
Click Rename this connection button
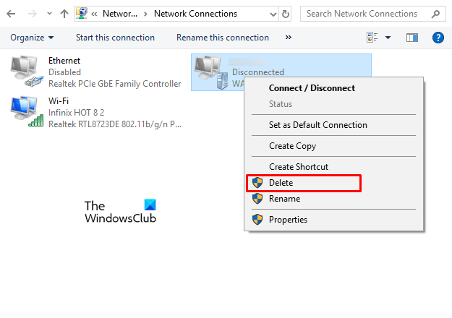222,38
